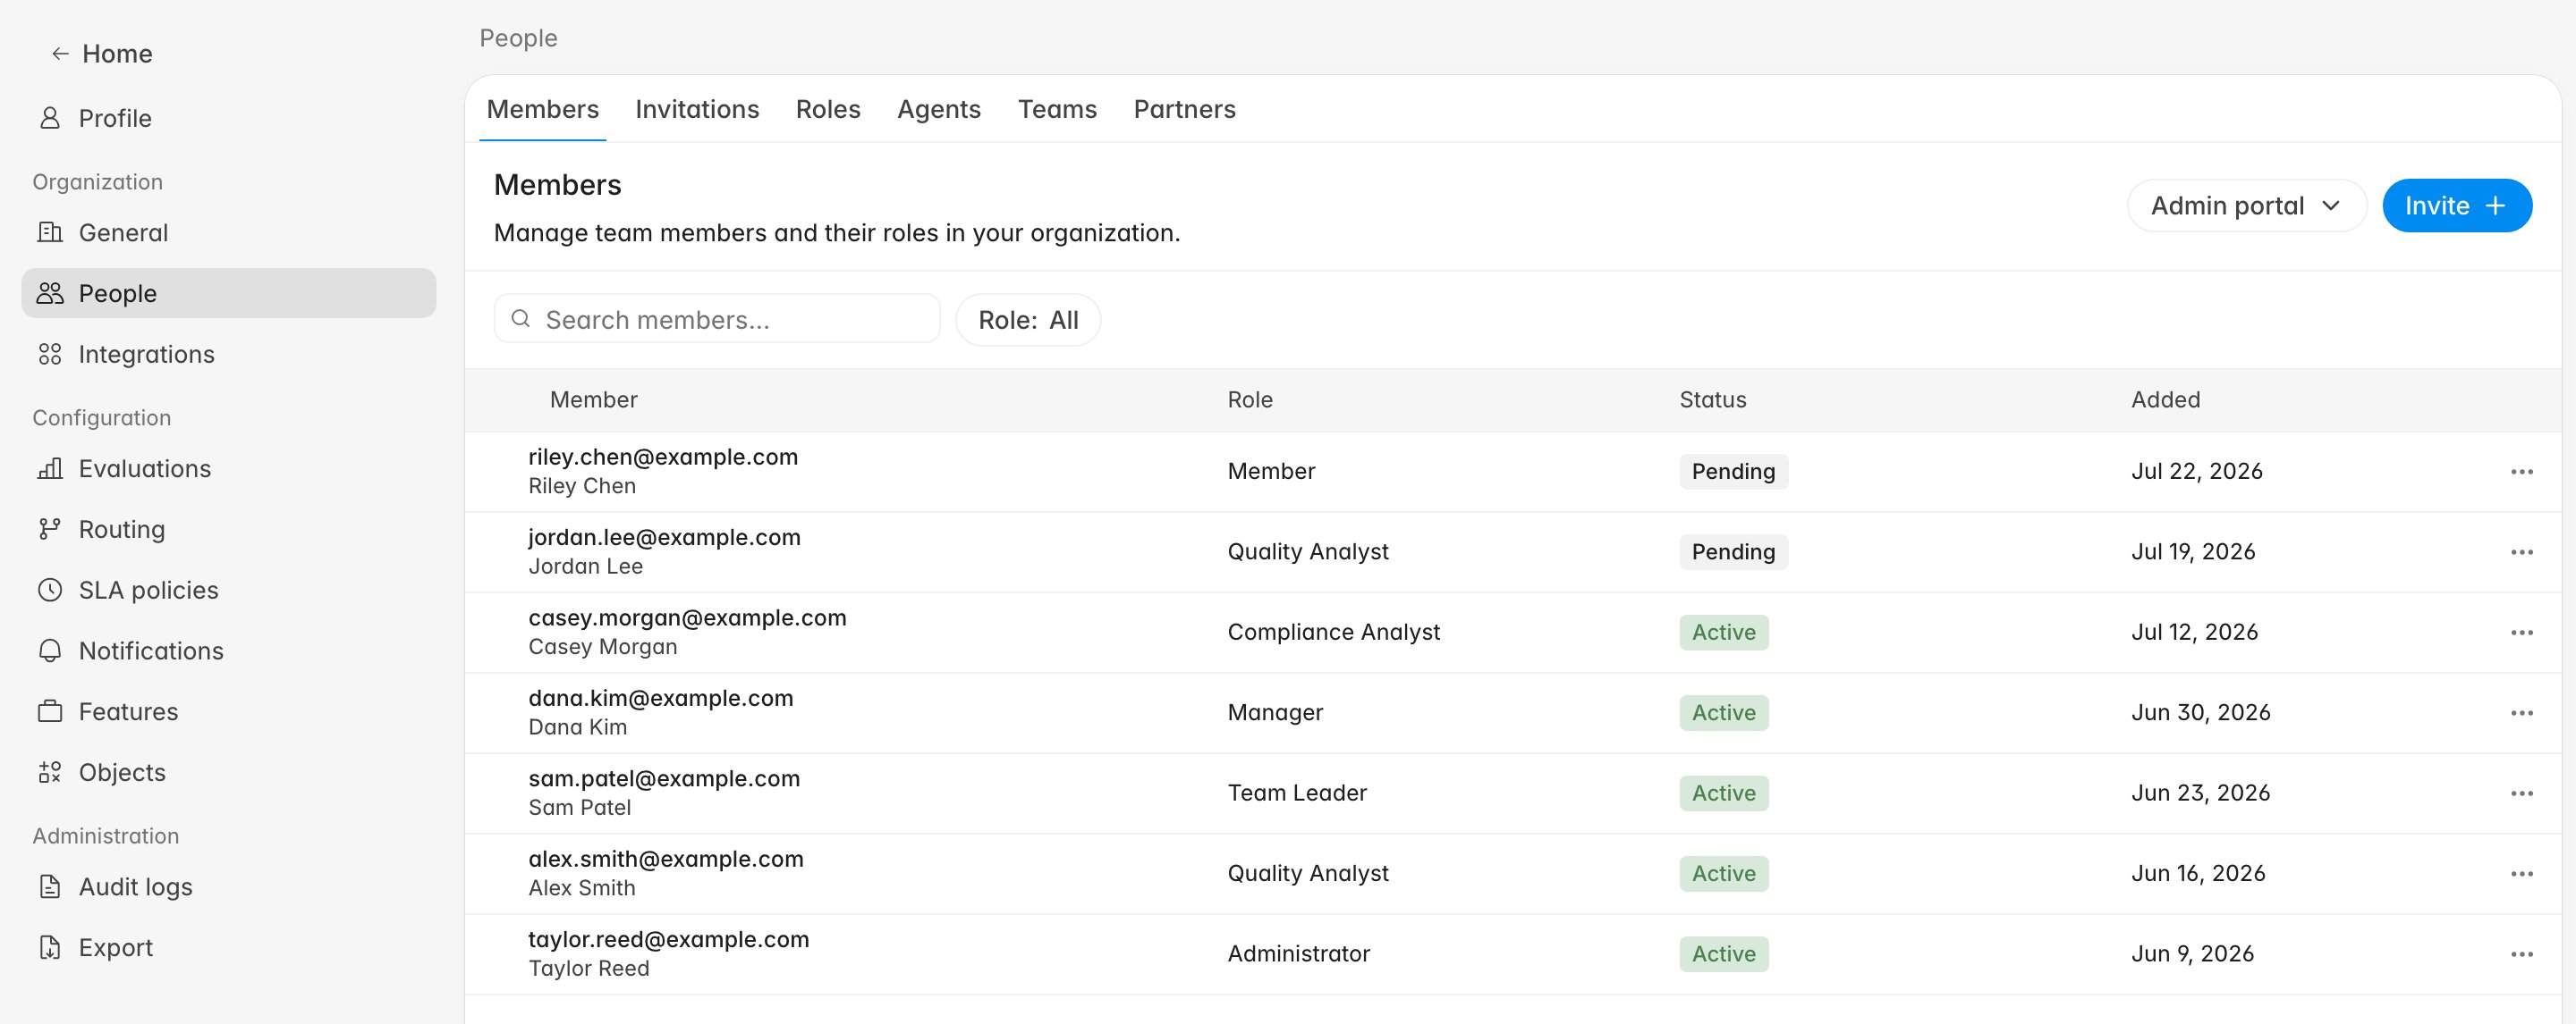The height and width of the screenshot is (1024, 2576).
Task: Click the Features briefcase icon
Action: click(x=50, y=711)
